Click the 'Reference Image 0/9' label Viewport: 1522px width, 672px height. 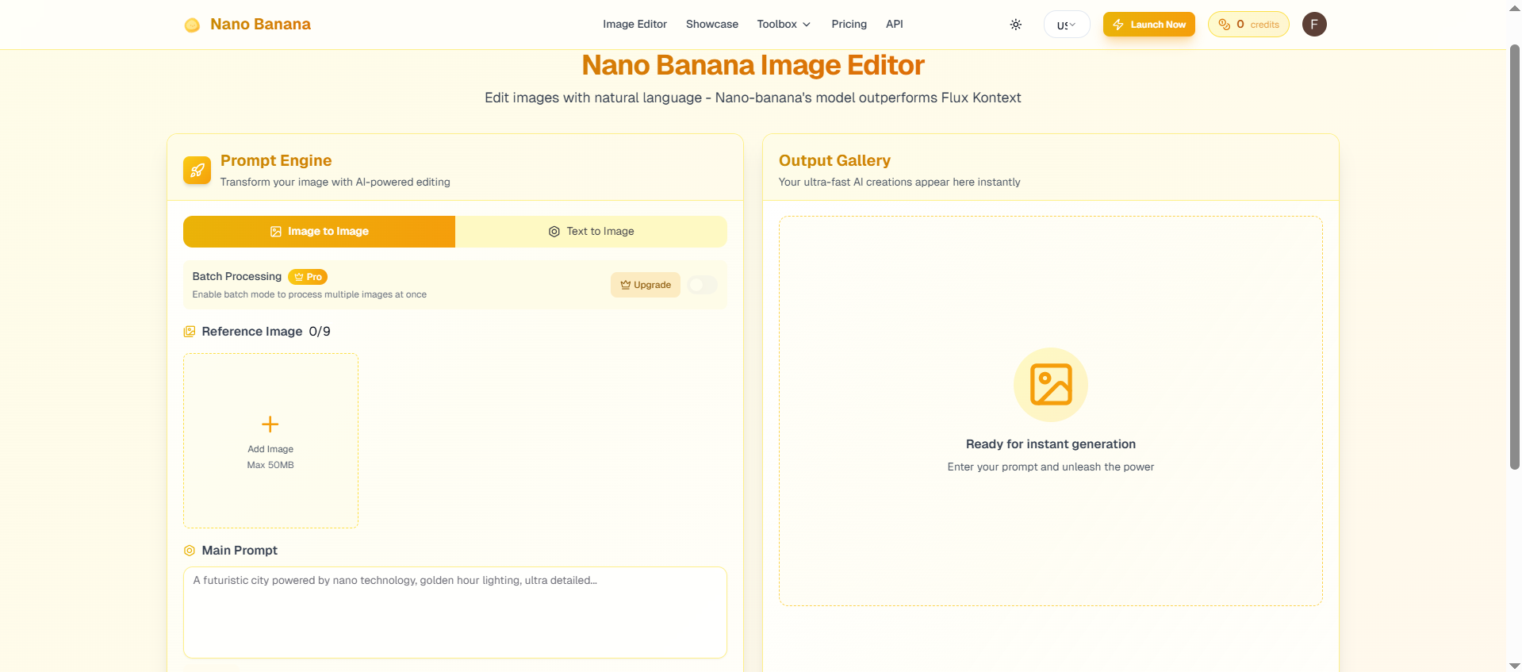[266, 332]
